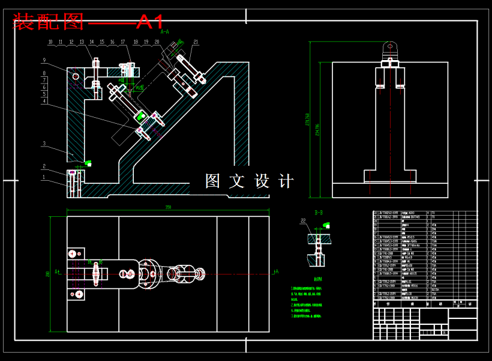Select the '350' width dimension text
This screenshot has width=492, height=361.
[168, 207]
